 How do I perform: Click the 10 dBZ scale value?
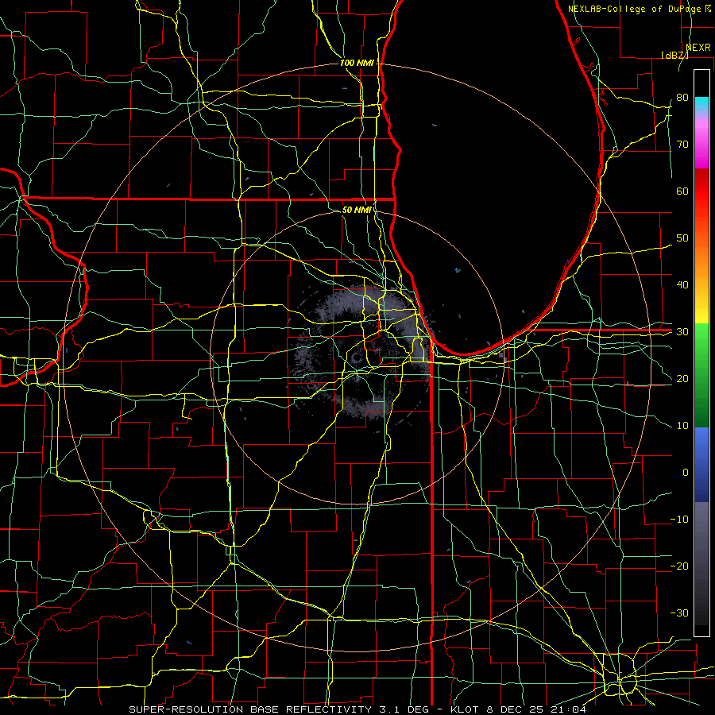click(682, 426)
